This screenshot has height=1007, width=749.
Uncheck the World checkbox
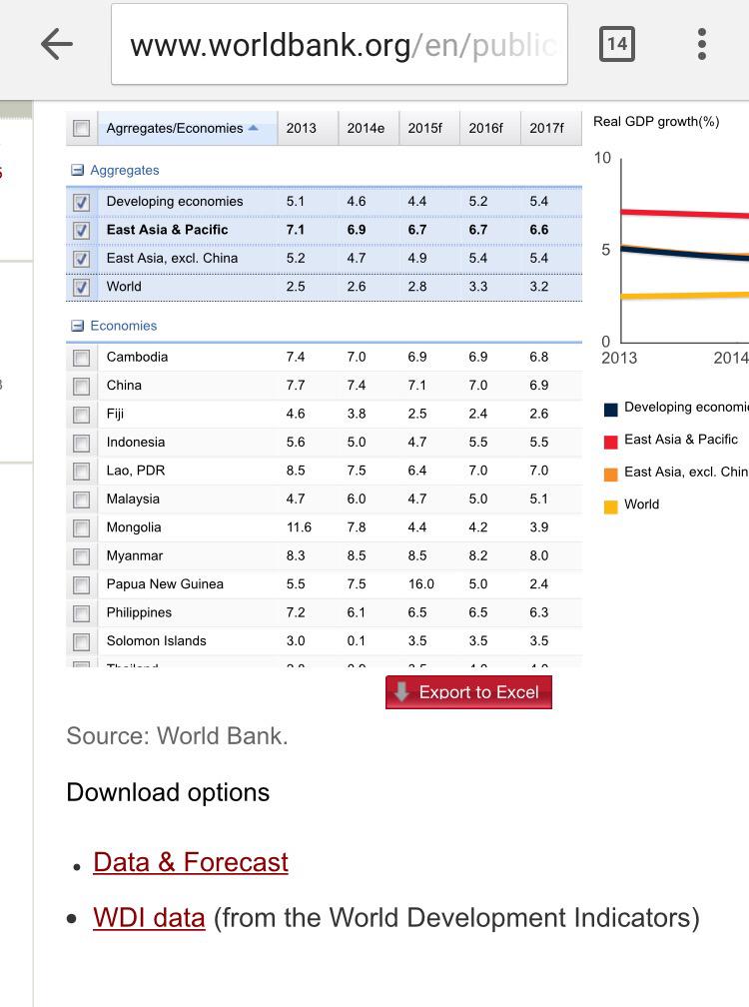pyautogui.click(x=82, y=287)
